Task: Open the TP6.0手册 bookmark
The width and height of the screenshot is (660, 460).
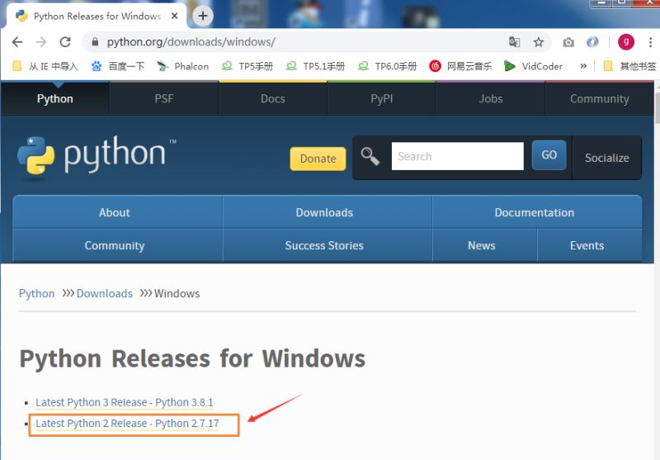Action: 387,66
